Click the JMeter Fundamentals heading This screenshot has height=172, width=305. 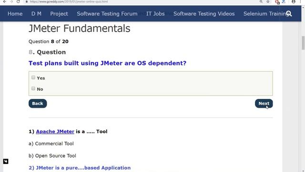pos(80,29)
